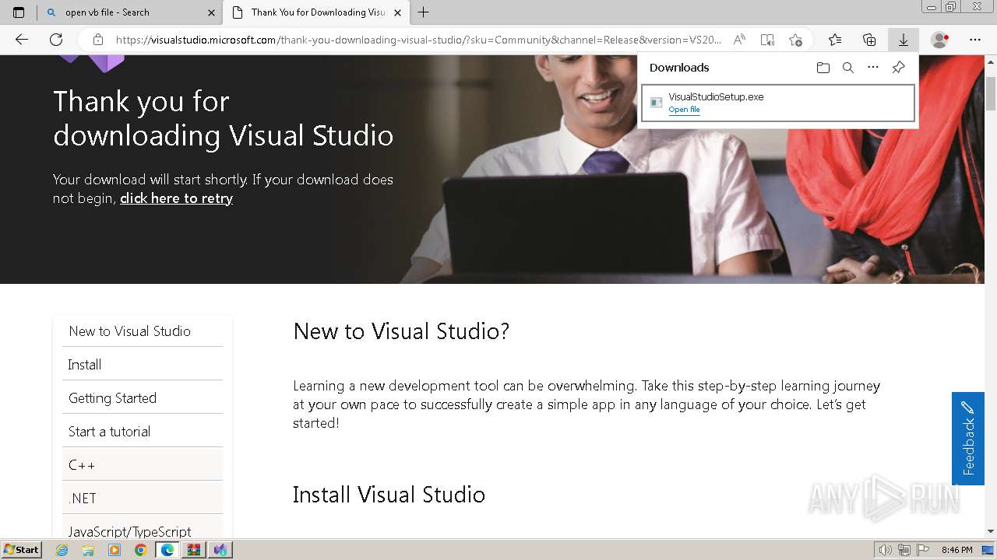
Task: Select '.NET' in the sidebar
Action: [143, 498]
